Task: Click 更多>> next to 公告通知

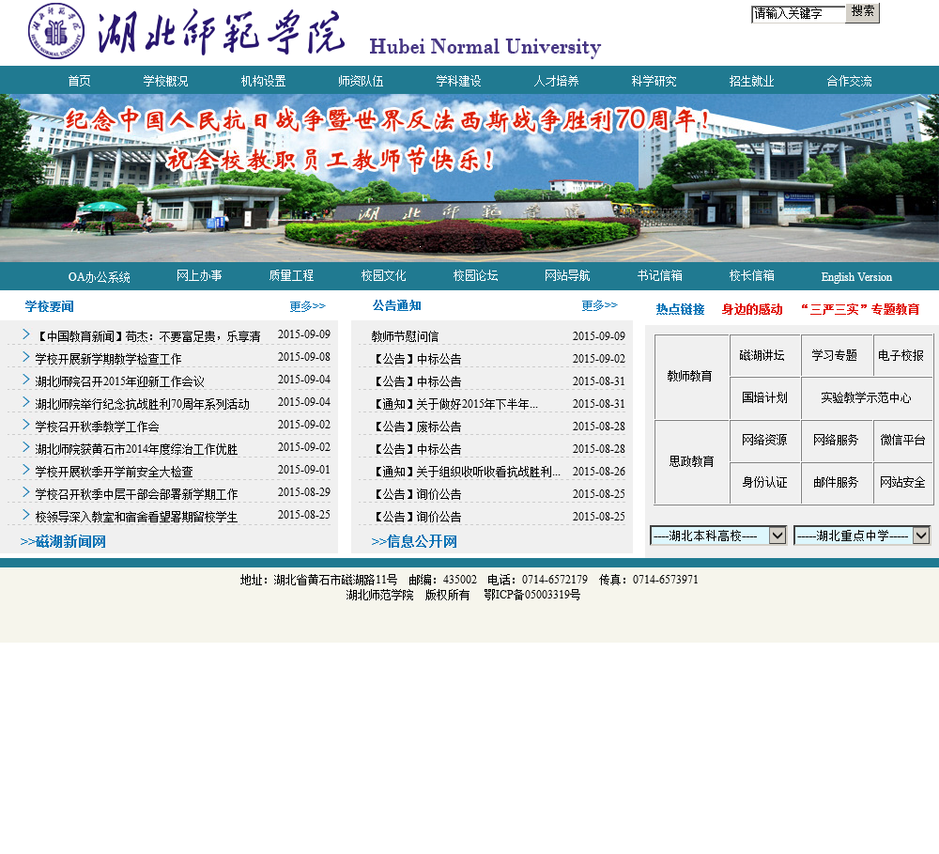Action: coord(599,305)
